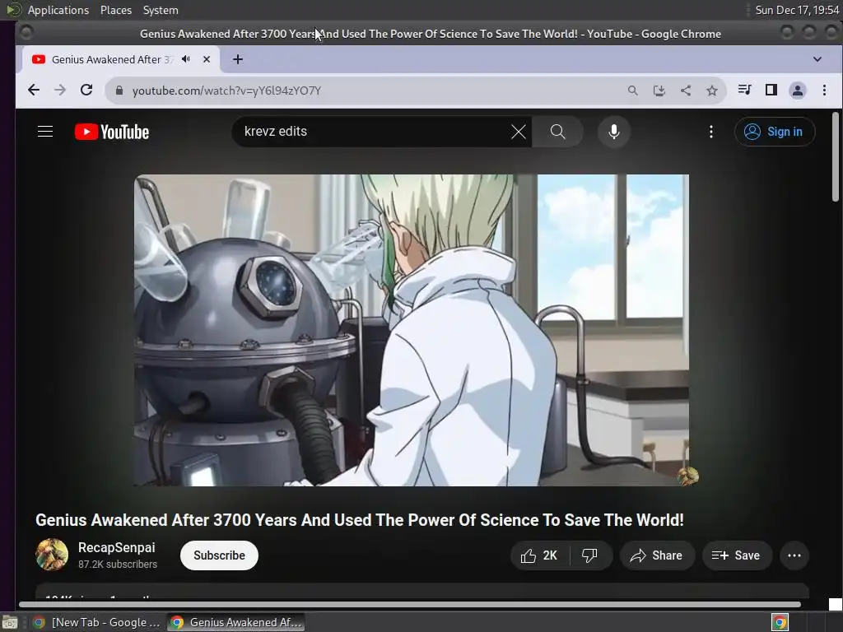This screenshot has height=632, width=843.
Task: Click the 87.2K subscribers text
Action: (x=118, y=564)
